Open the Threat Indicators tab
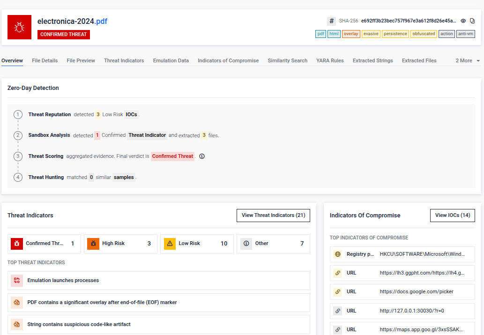This screenshot has width=484, height=335. [x=124, y=60]
